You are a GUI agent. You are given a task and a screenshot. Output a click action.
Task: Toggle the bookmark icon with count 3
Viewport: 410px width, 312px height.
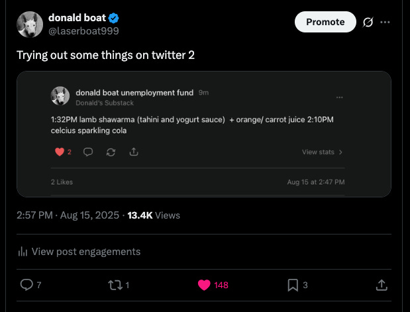click(292, 285)
